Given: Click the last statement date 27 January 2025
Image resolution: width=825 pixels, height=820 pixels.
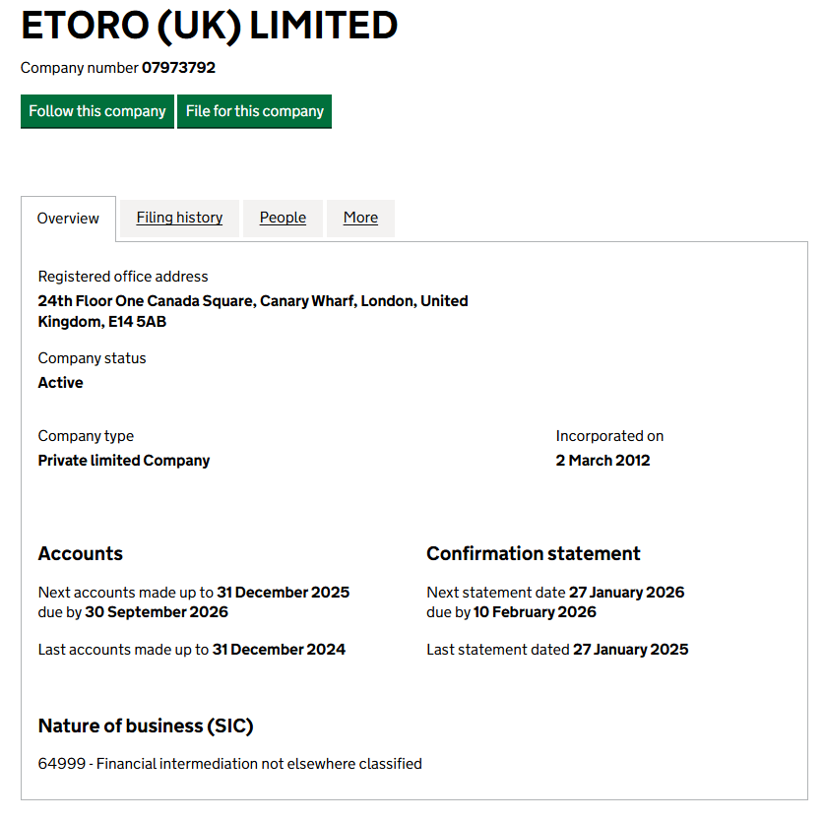Looking at the screenshot, I should (x=630, y=650).
